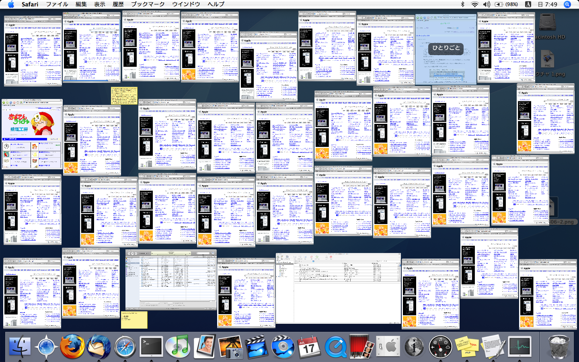The image size is (579, 362).
Task: Click the Bluetooth status icon
Action: click(463, 4)
